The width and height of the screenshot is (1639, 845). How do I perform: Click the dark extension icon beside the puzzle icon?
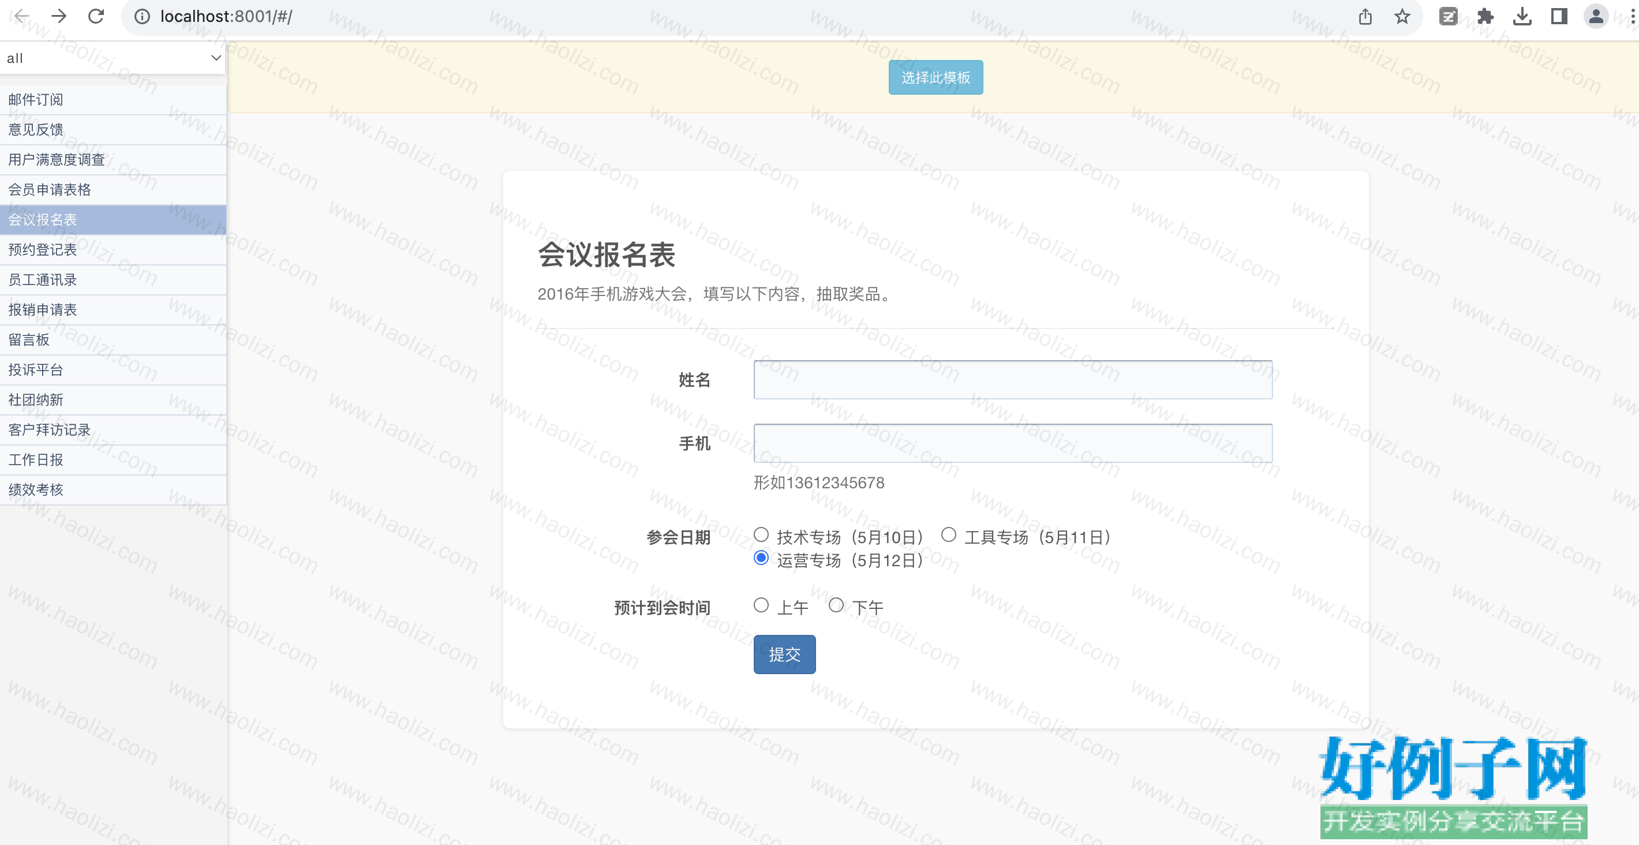(x=1448, y=17)
